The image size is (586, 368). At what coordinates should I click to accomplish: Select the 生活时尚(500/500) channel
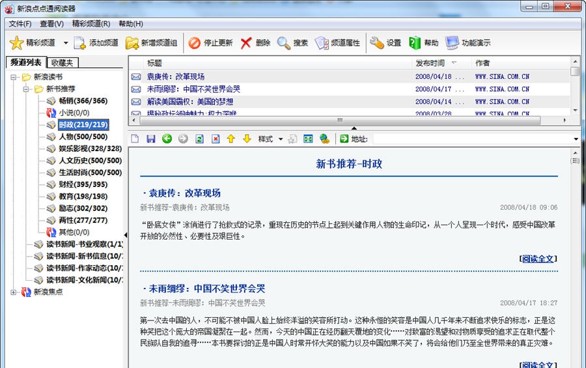click(90, 173)
